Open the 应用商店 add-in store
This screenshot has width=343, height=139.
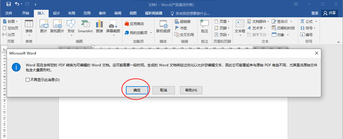pyautogui.click(x=134, y=24)
